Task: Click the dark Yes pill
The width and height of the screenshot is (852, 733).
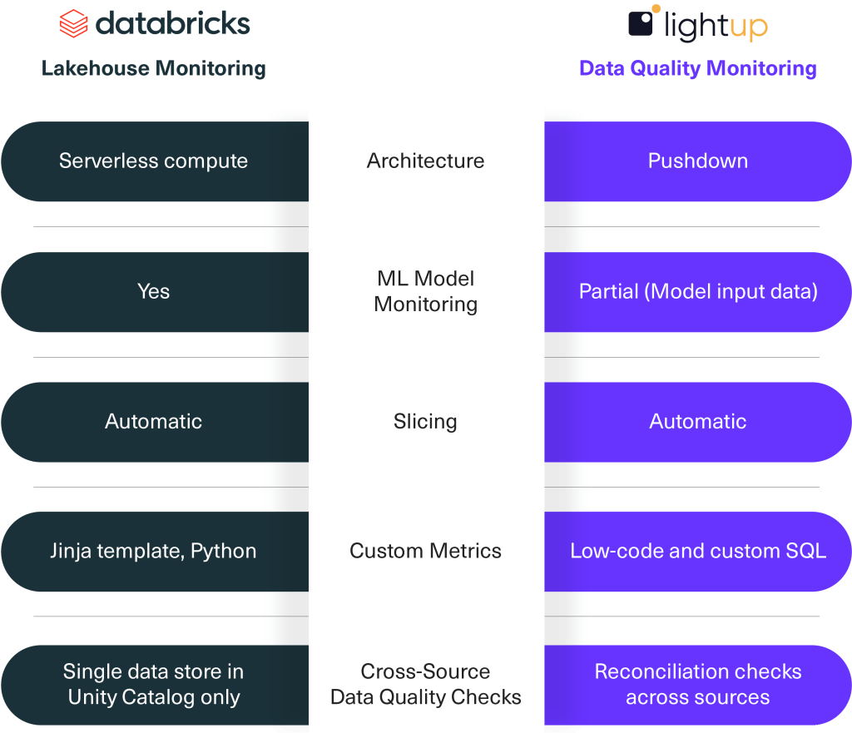Action: pyautogui.click(x=154, y=292)
